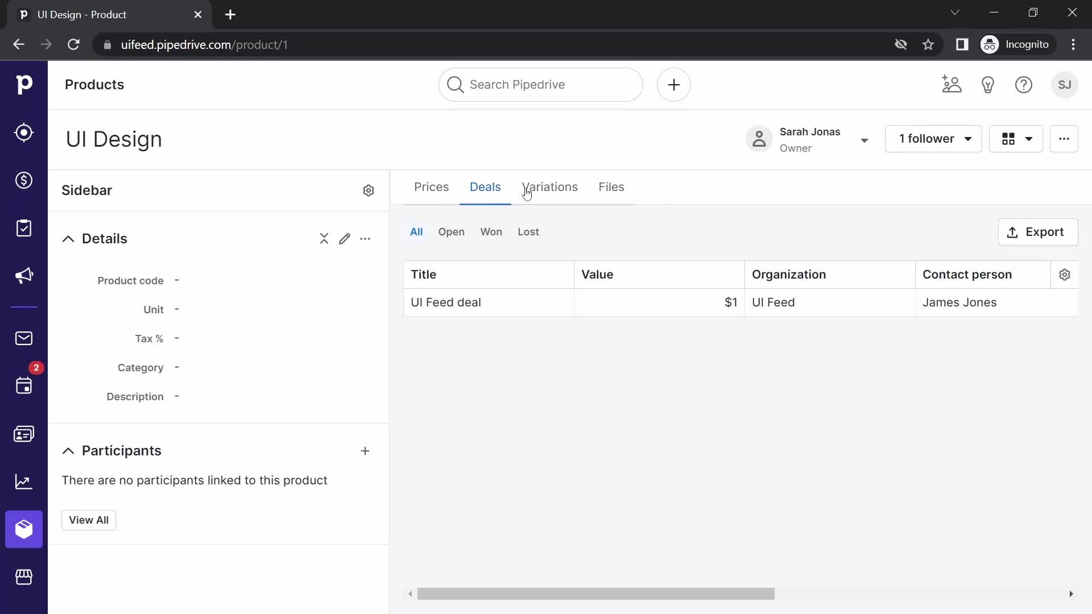This screenshot has width=1092, height=614.
Task: Click the horizontal scrollbar at bottom
Action: pyautogui.click(x=595, y=594)
